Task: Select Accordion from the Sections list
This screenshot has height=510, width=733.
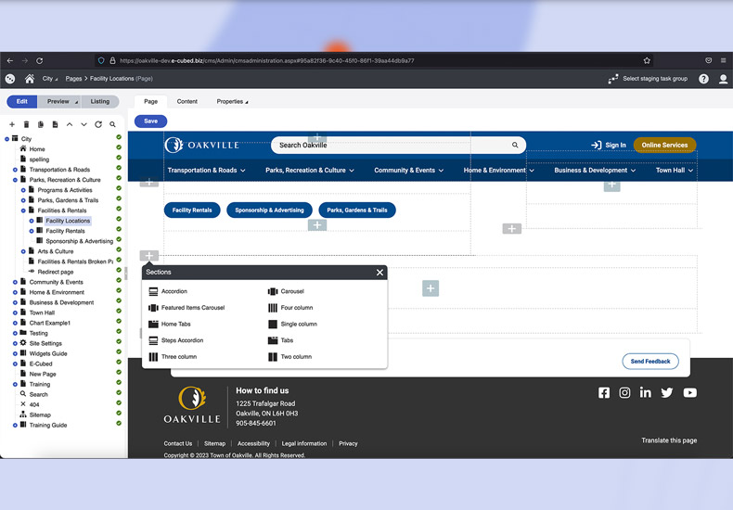Action: [174, 291]
